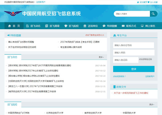The image size is (162, 115).
Task: Expand 更多 in the 招飞院校 section
Action: (152, 104)
